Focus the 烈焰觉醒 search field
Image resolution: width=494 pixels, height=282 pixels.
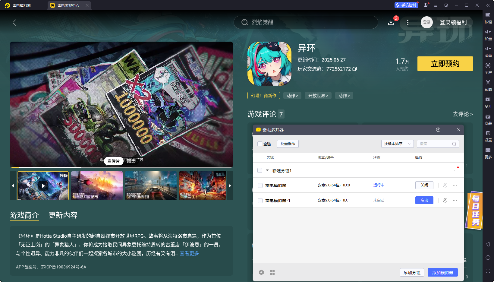tap(306, 22)
